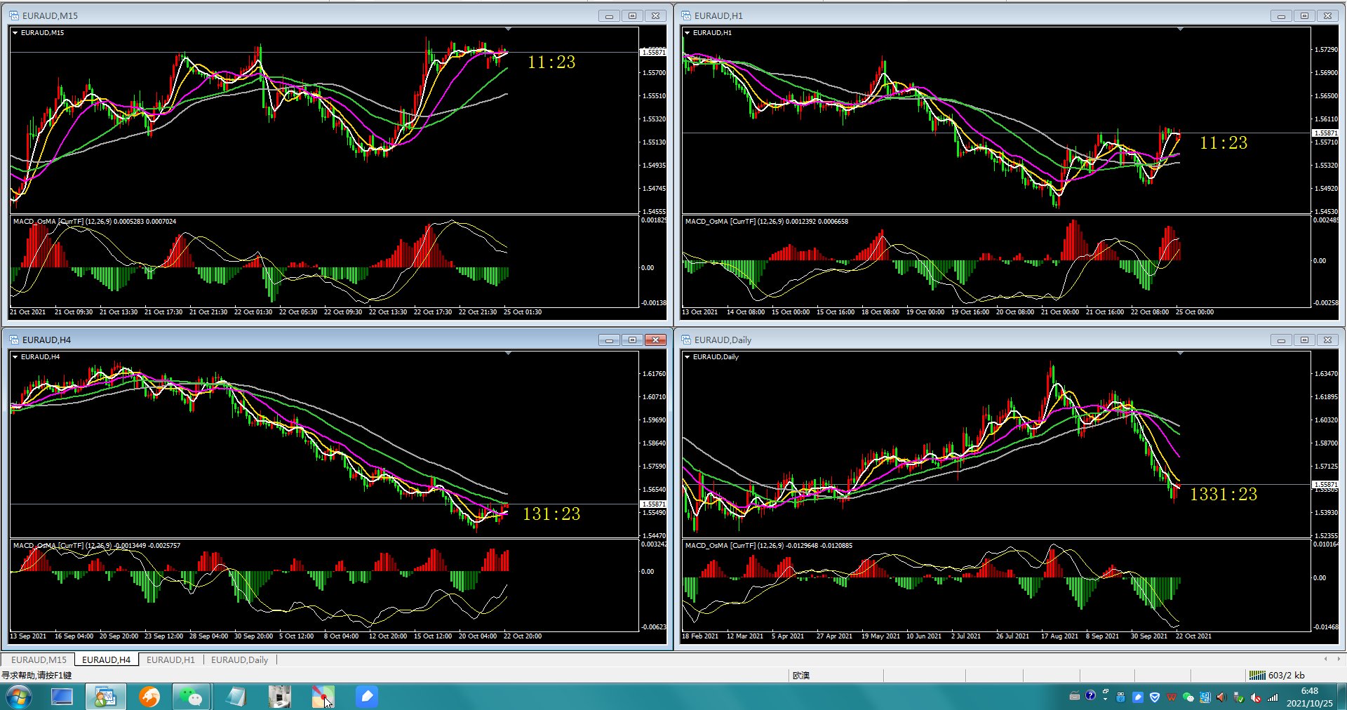Click the EURAUD,M15 chart window title icon
The image size is (1347, 710).
(14, 15)
